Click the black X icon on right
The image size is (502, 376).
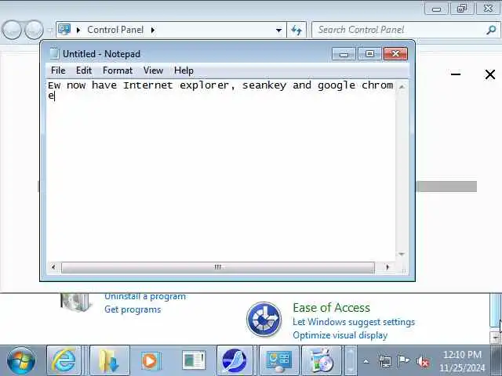click(489, 74)
